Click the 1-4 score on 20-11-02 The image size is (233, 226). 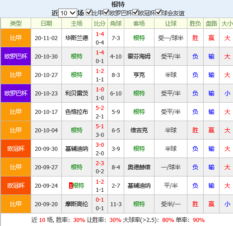pyautogui.click(x=100, y=34)
